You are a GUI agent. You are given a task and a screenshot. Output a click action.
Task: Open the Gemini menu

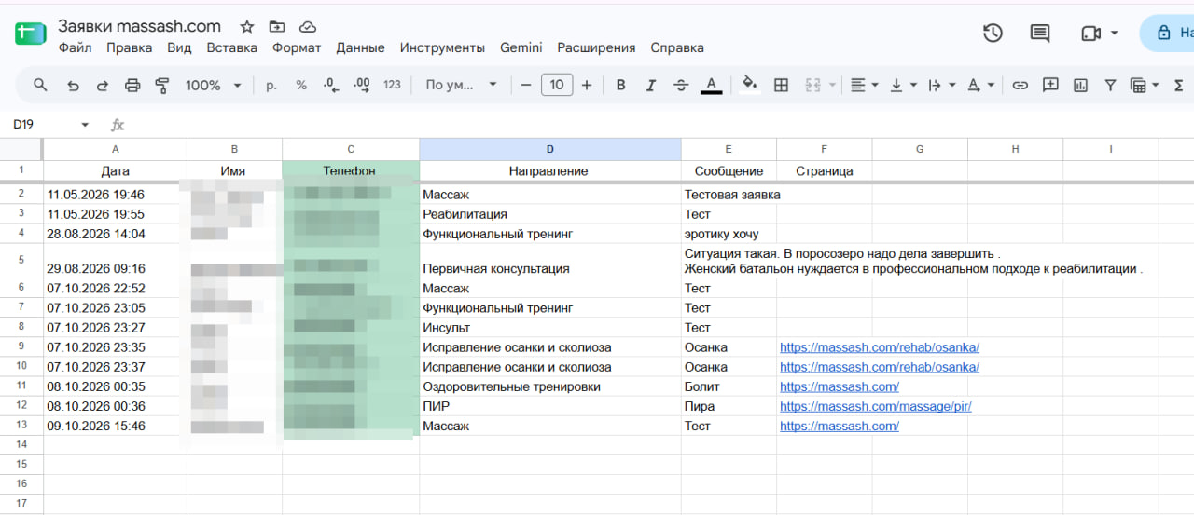click(521, 47)
